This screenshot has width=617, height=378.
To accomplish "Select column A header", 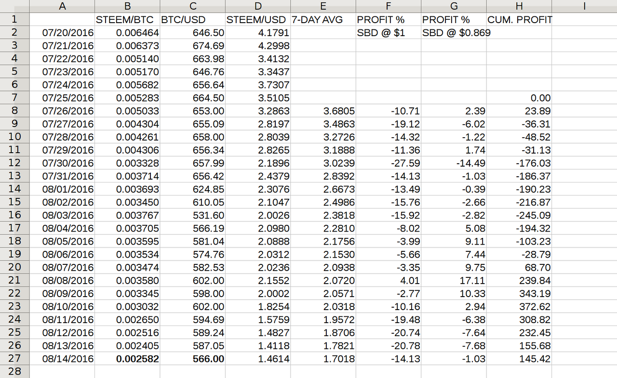I will pos(62,6).
